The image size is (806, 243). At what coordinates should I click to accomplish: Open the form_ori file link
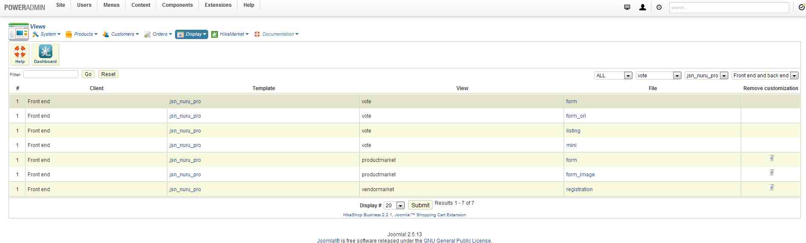click(576, 116)
